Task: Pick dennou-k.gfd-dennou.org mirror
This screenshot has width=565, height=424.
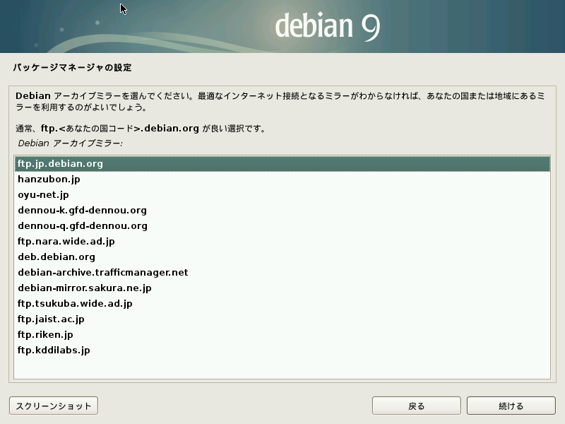Action: point(282,210)
